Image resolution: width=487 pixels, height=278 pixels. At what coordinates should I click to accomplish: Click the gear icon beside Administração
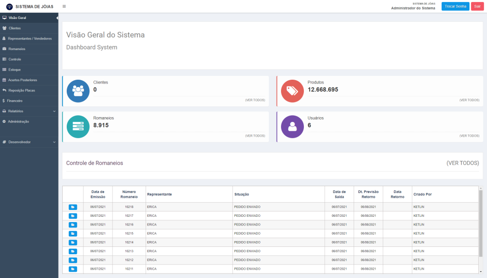pos(4,122)
